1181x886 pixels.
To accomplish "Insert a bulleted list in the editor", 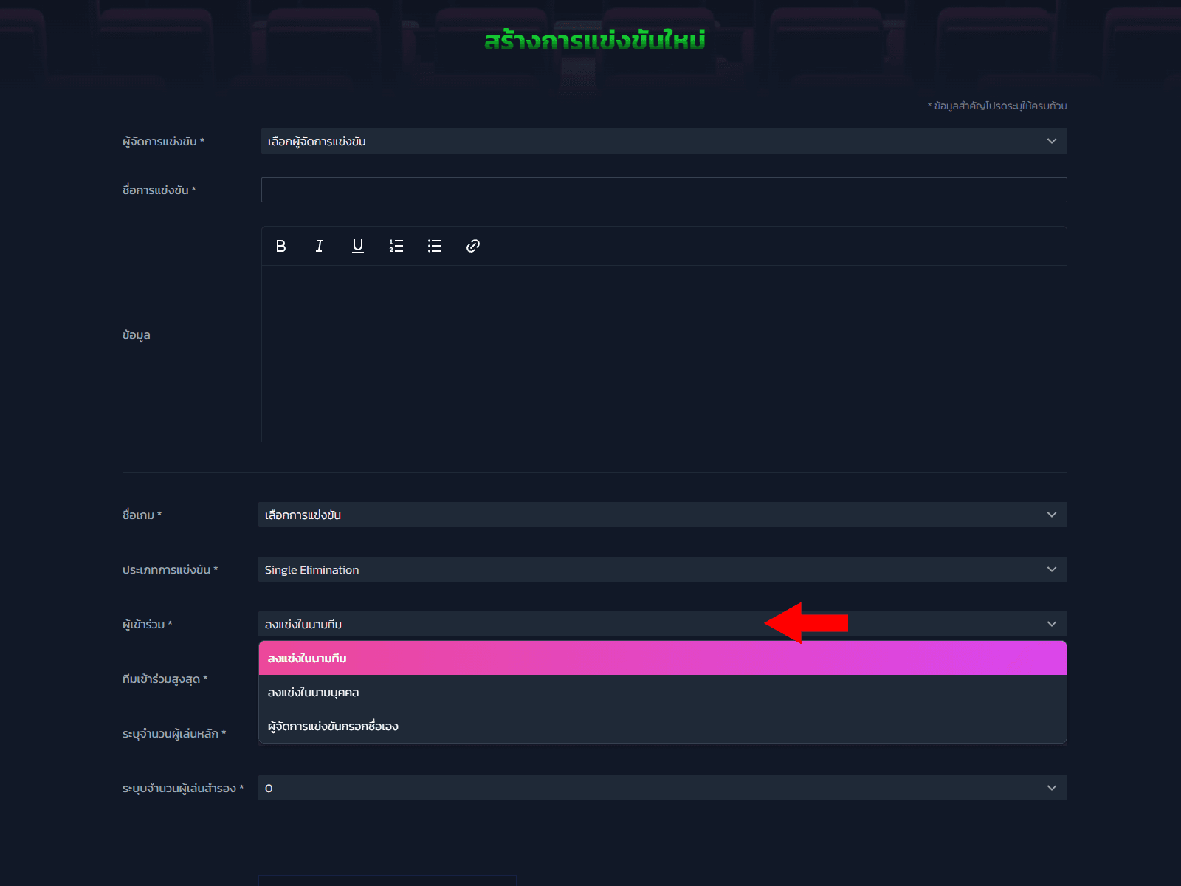I will click(434, 246).
